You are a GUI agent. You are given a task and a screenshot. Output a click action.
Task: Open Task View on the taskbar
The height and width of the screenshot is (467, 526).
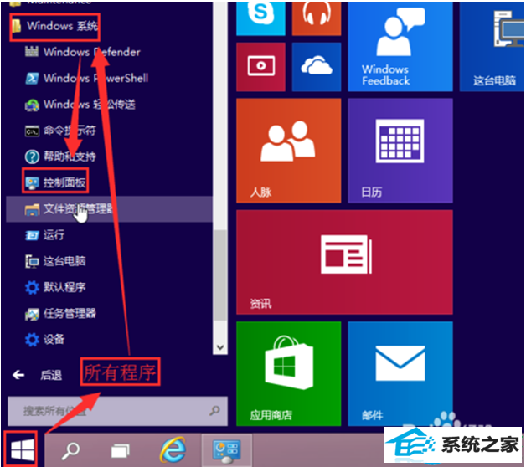coord(120,451)
